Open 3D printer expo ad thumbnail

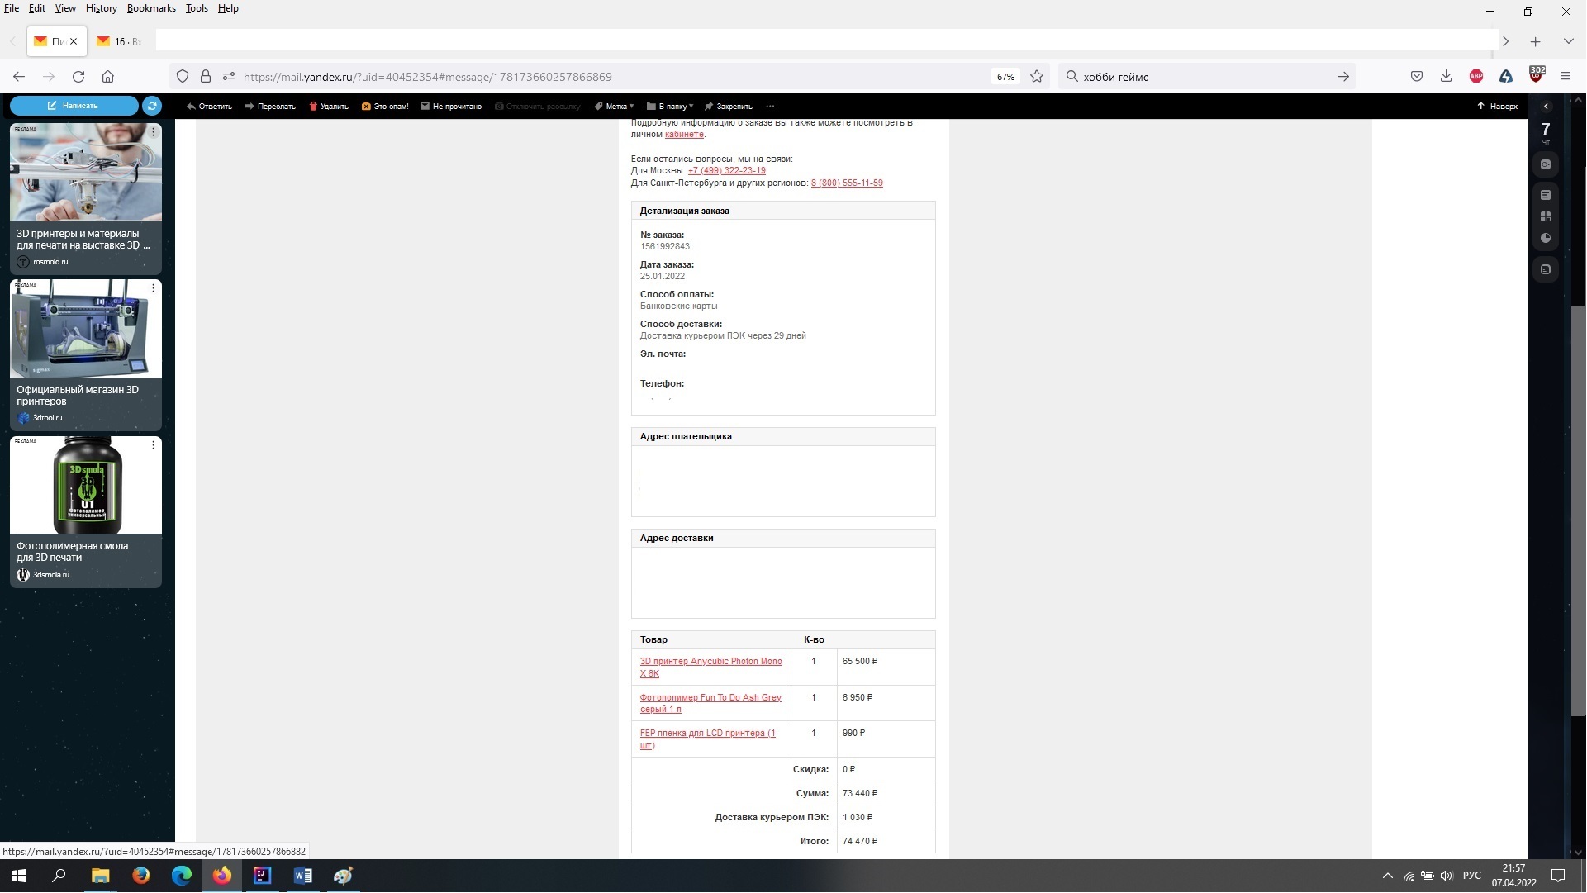click(x=86, y=173)
